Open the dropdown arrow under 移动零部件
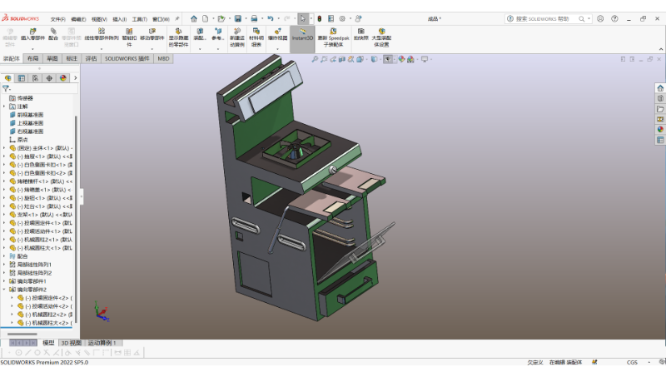Screen dimensions: 666x377 [152, 49]
